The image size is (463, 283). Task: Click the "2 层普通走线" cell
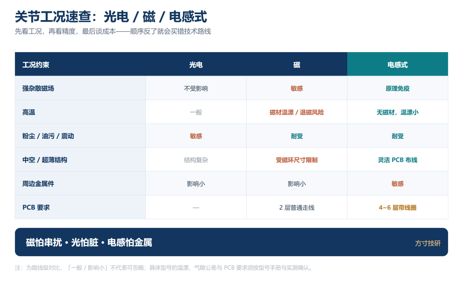point(297,208)
